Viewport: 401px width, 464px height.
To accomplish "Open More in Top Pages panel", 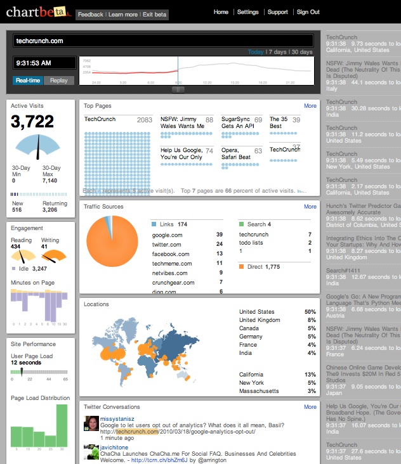I will click(x=310, y=106).
